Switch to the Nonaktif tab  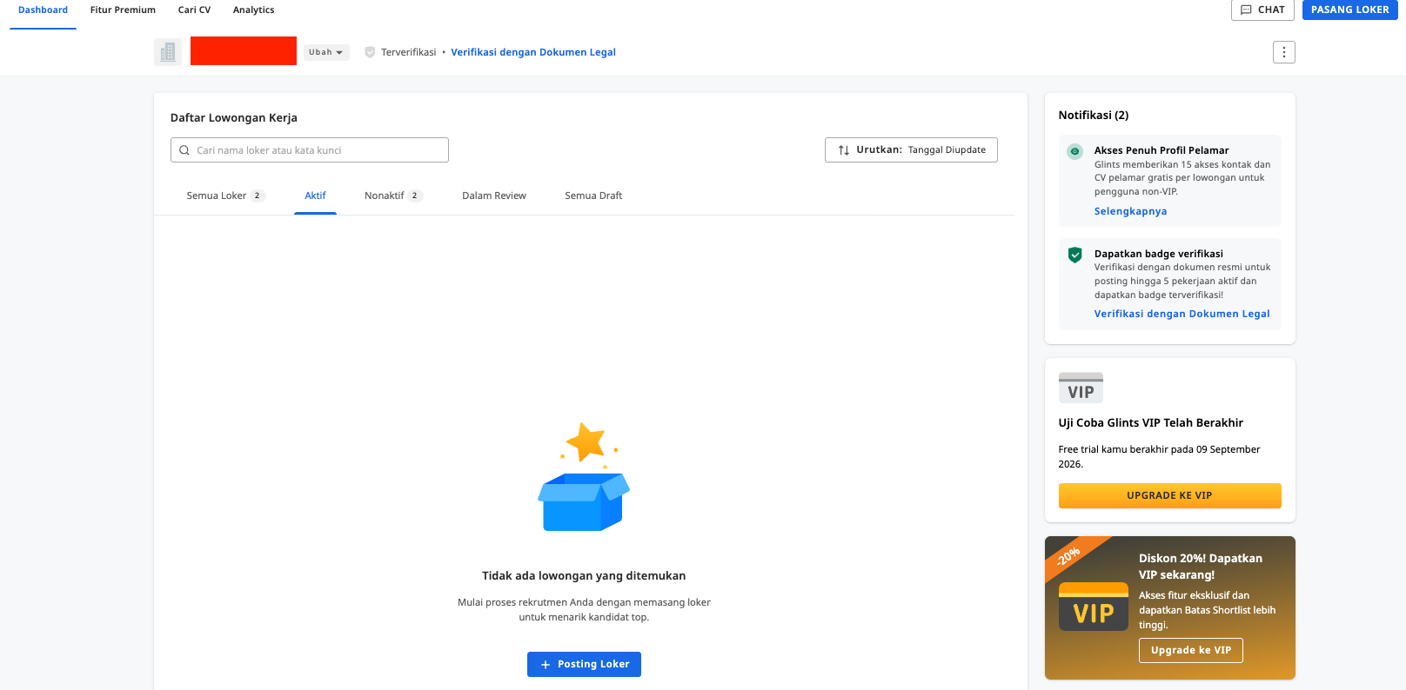pos(393,196)
